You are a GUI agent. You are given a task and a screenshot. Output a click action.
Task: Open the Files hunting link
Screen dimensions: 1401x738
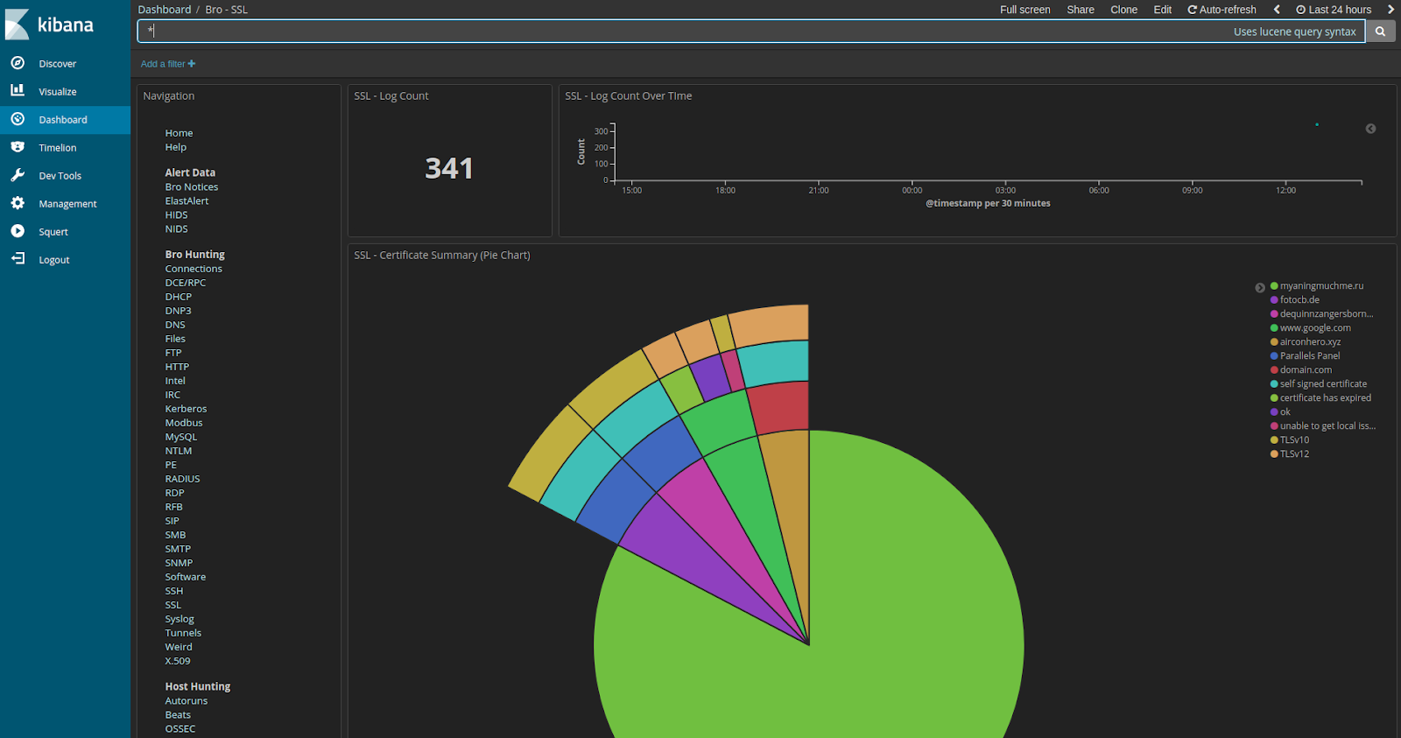pyautogui.click(x=175, y=339)
